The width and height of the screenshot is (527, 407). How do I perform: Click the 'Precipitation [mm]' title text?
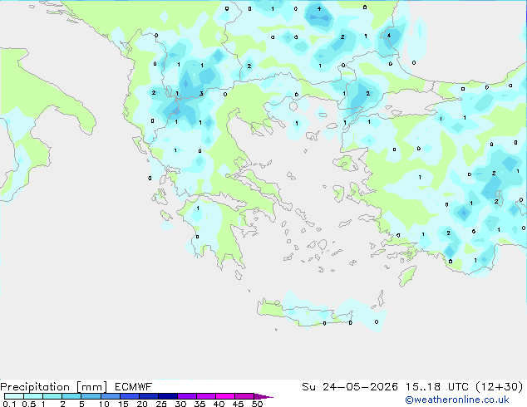point(53,387)
